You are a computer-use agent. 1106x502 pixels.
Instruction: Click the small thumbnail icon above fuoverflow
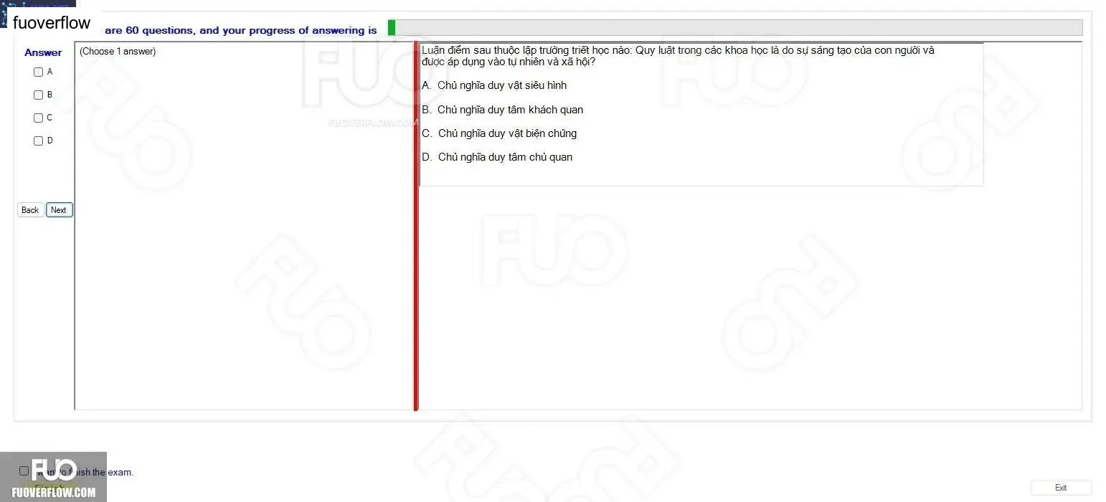(x=37, y=5)
